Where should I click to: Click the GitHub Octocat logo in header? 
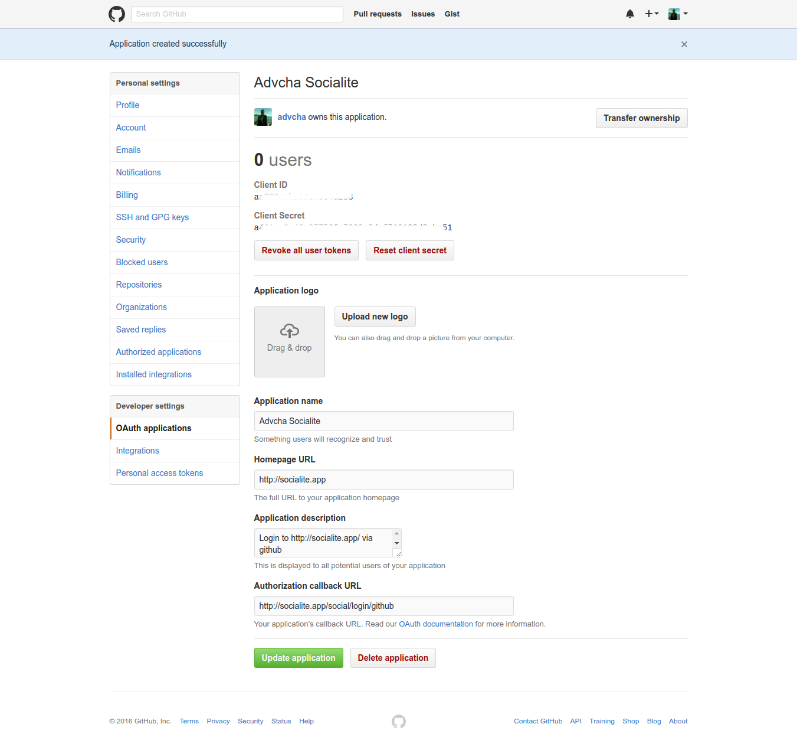(117, 14)
